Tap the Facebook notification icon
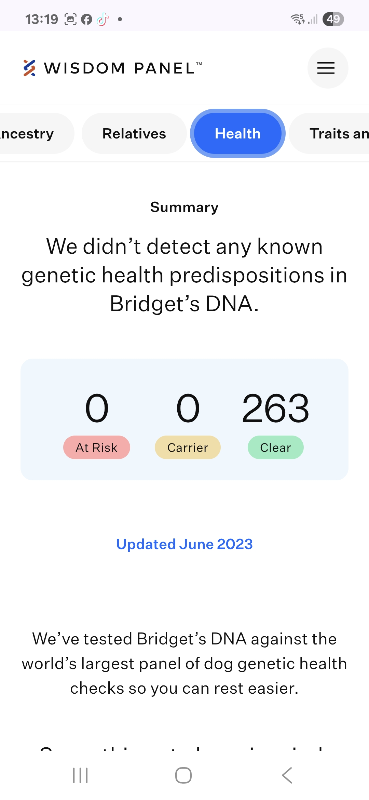 [x=86, y=19]
